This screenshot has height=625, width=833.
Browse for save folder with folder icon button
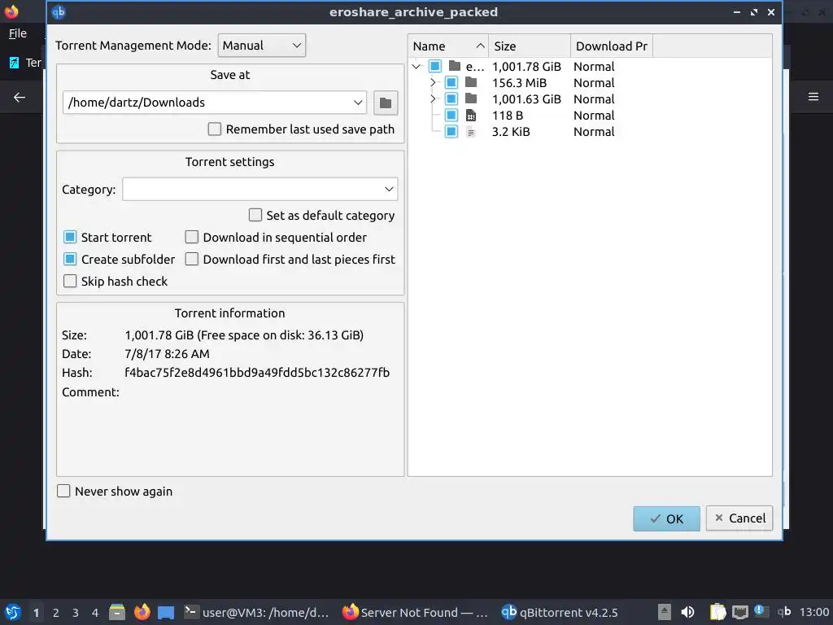385,103
